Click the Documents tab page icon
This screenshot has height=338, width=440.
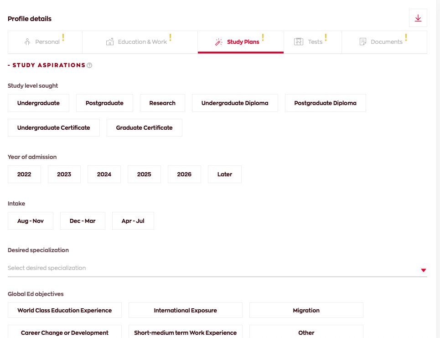click(363, 42)
